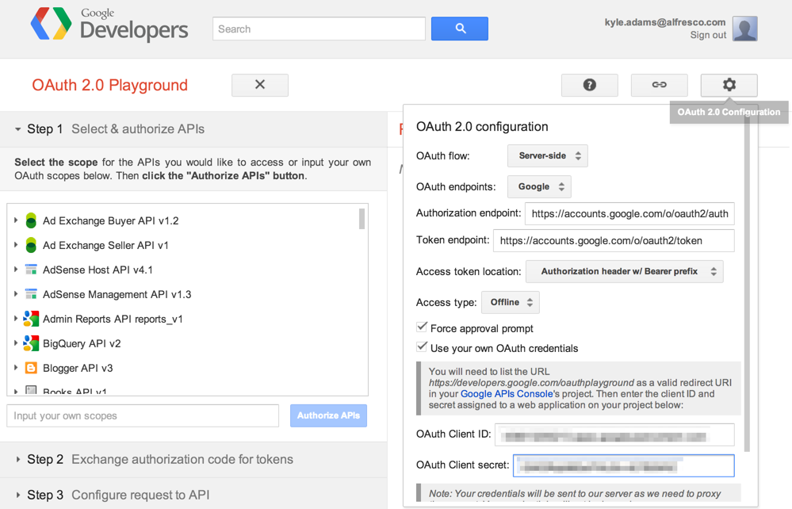Expand Ad Exchange Buyer API v1.2 arrow
792x509 pixels.
(16, 220)
